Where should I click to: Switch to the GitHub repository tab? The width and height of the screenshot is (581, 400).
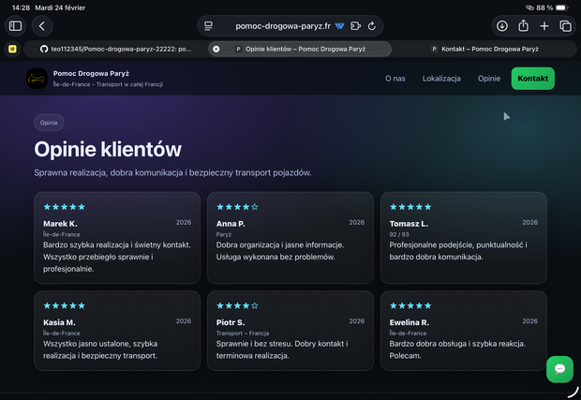click(x=115, y=49)
